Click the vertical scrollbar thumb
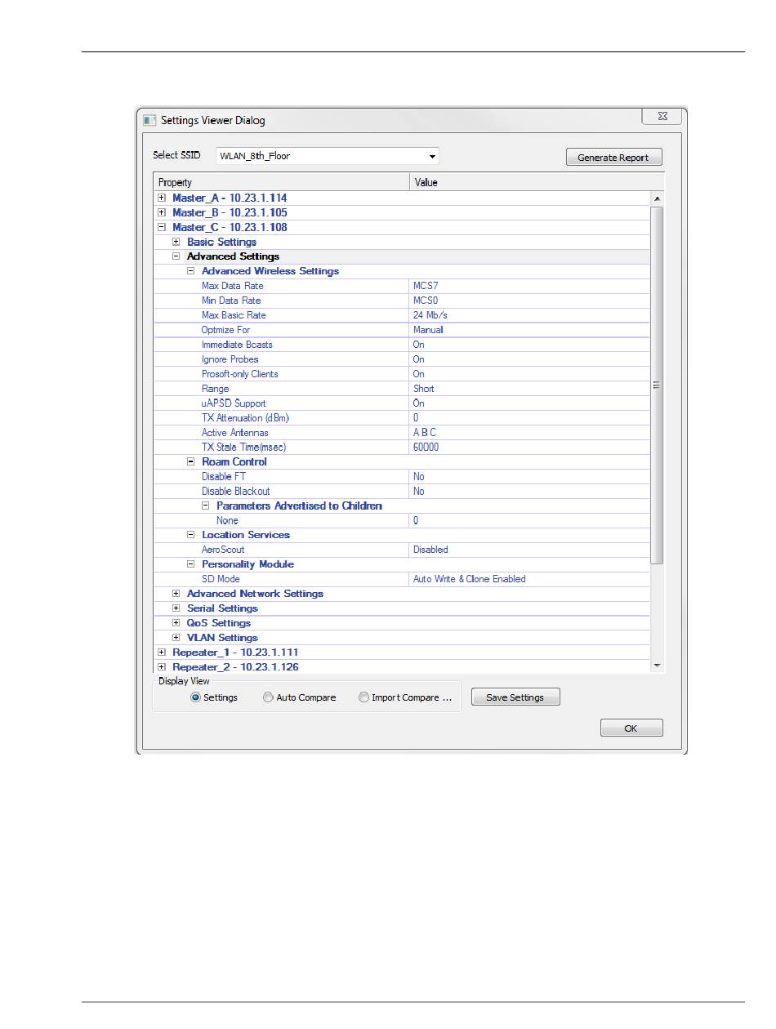Viewport: 776px width, 1029px height. pyautogui.click(x=658, y=385)
